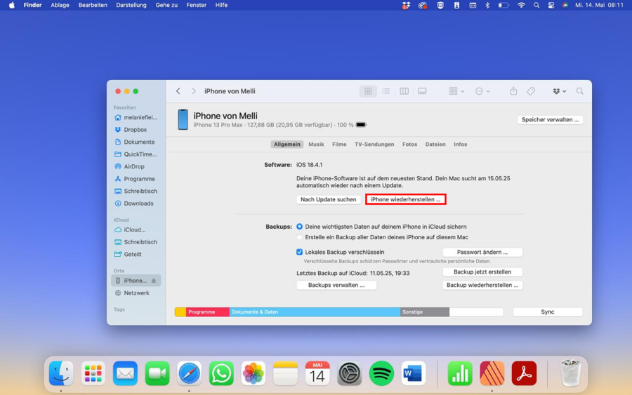Screen dimensions: 632x395
Task: Click the Finder window search icon
Action: pos(579,91)
